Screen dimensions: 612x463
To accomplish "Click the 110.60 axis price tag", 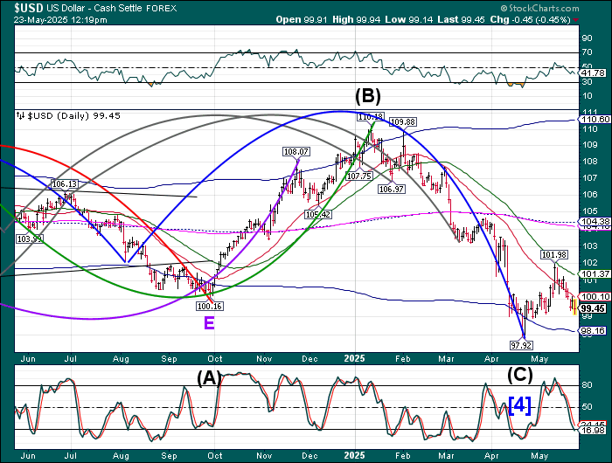I will click(593, 119).
